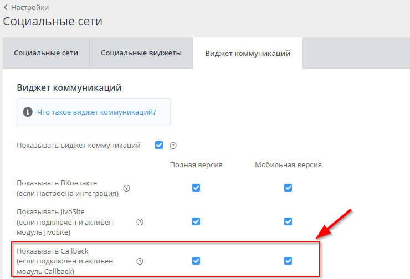Click the Показывать виджет коммуникаций label text
The width and height of the screenshot is (410, 279).
pos(78,146)
